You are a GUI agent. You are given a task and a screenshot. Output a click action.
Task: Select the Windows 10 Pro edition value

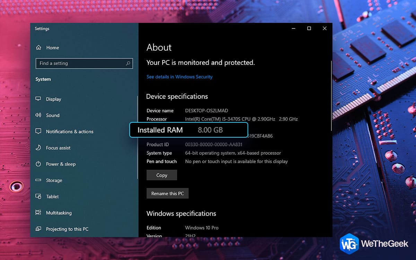202,228
